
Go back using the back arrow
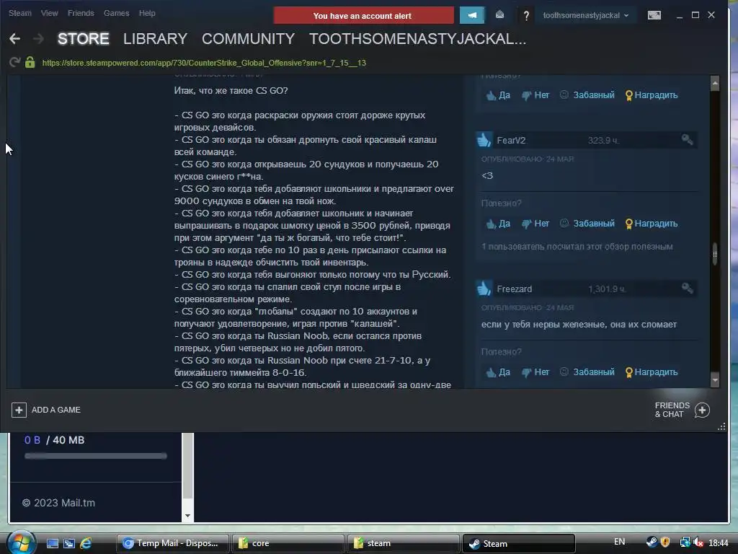click(x=14, y=39)
